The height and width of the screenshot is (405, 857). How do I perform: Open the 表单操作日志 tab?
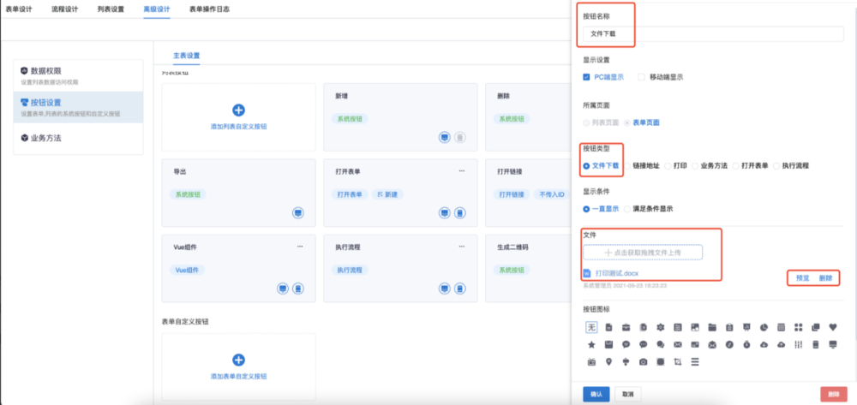[x=209, y=9]
